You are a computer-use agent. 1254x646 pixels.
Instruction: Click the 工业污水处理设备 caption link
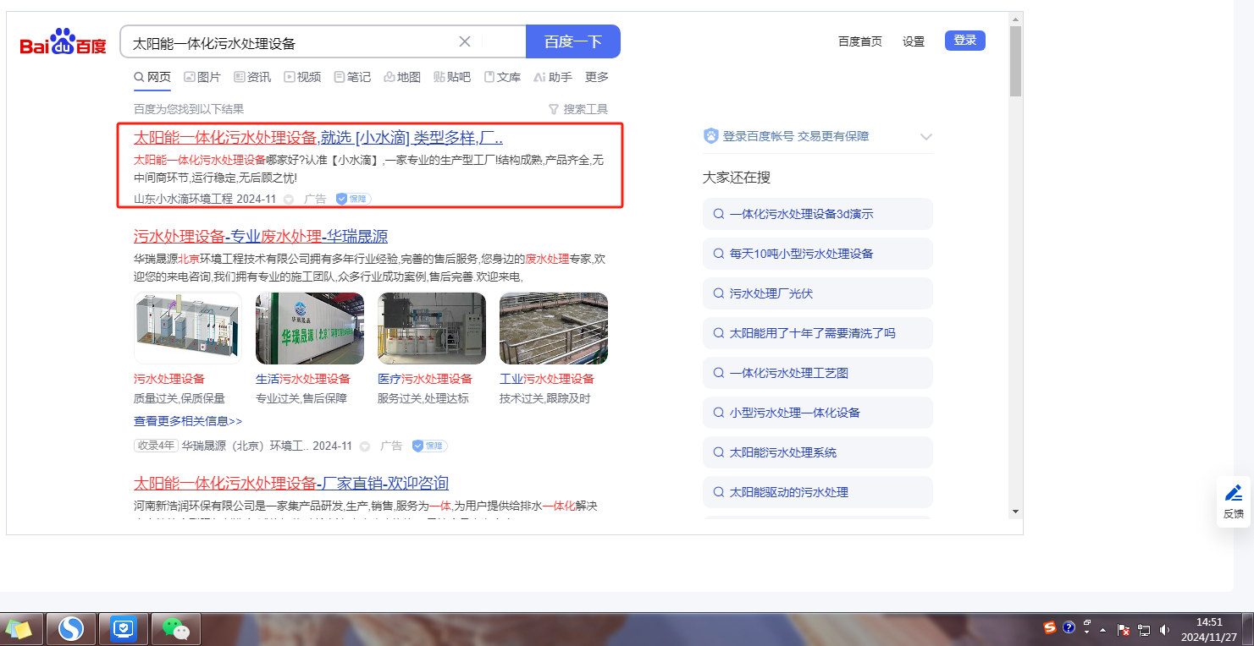point(547,379)
